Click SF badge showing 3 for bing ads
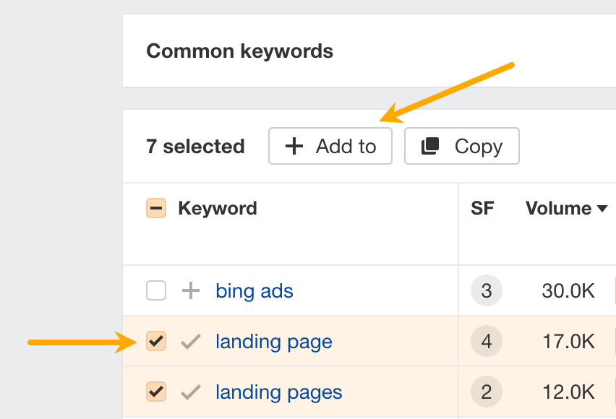 [x=486, y=290]
